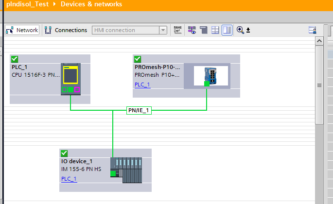Select the IO device_1 name text
The width and height of the screenshot is (333, 204).
[77, 161]
